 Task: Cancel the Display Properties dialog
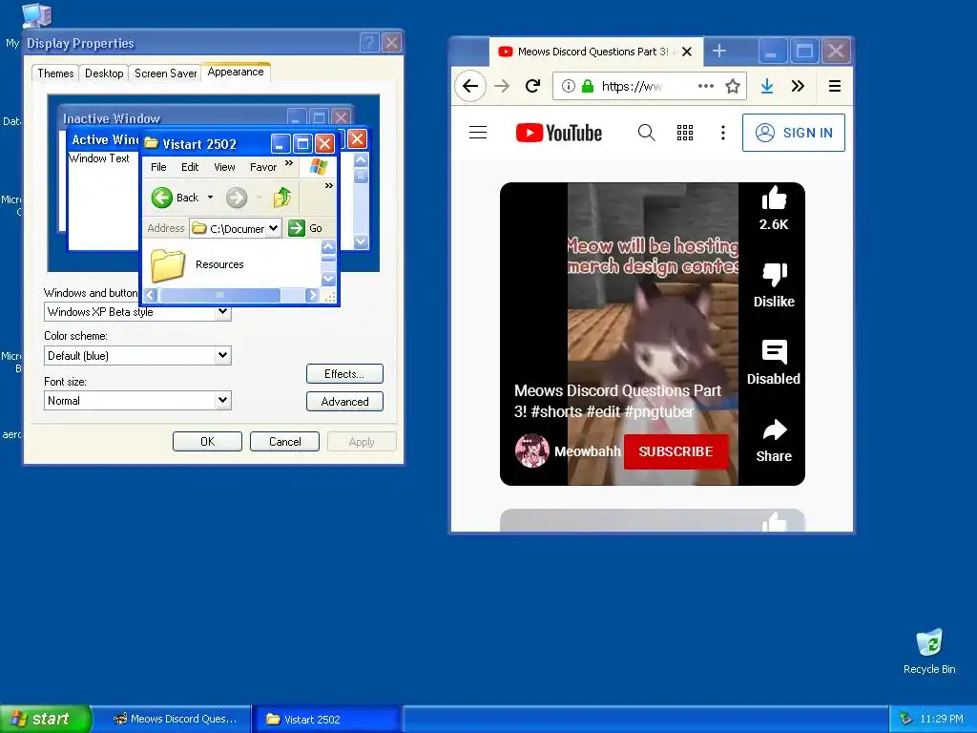tap(284, 441)
